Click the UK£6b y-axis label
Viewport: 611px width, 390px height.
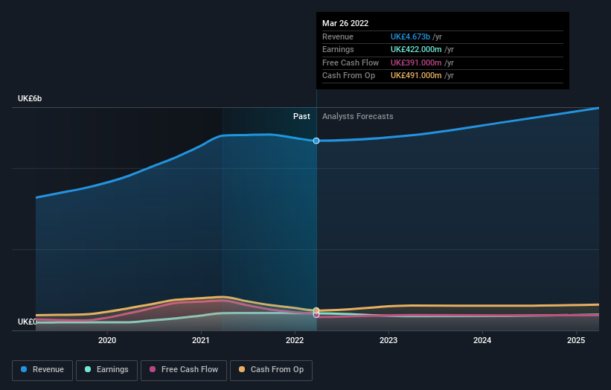pos(30,98)
